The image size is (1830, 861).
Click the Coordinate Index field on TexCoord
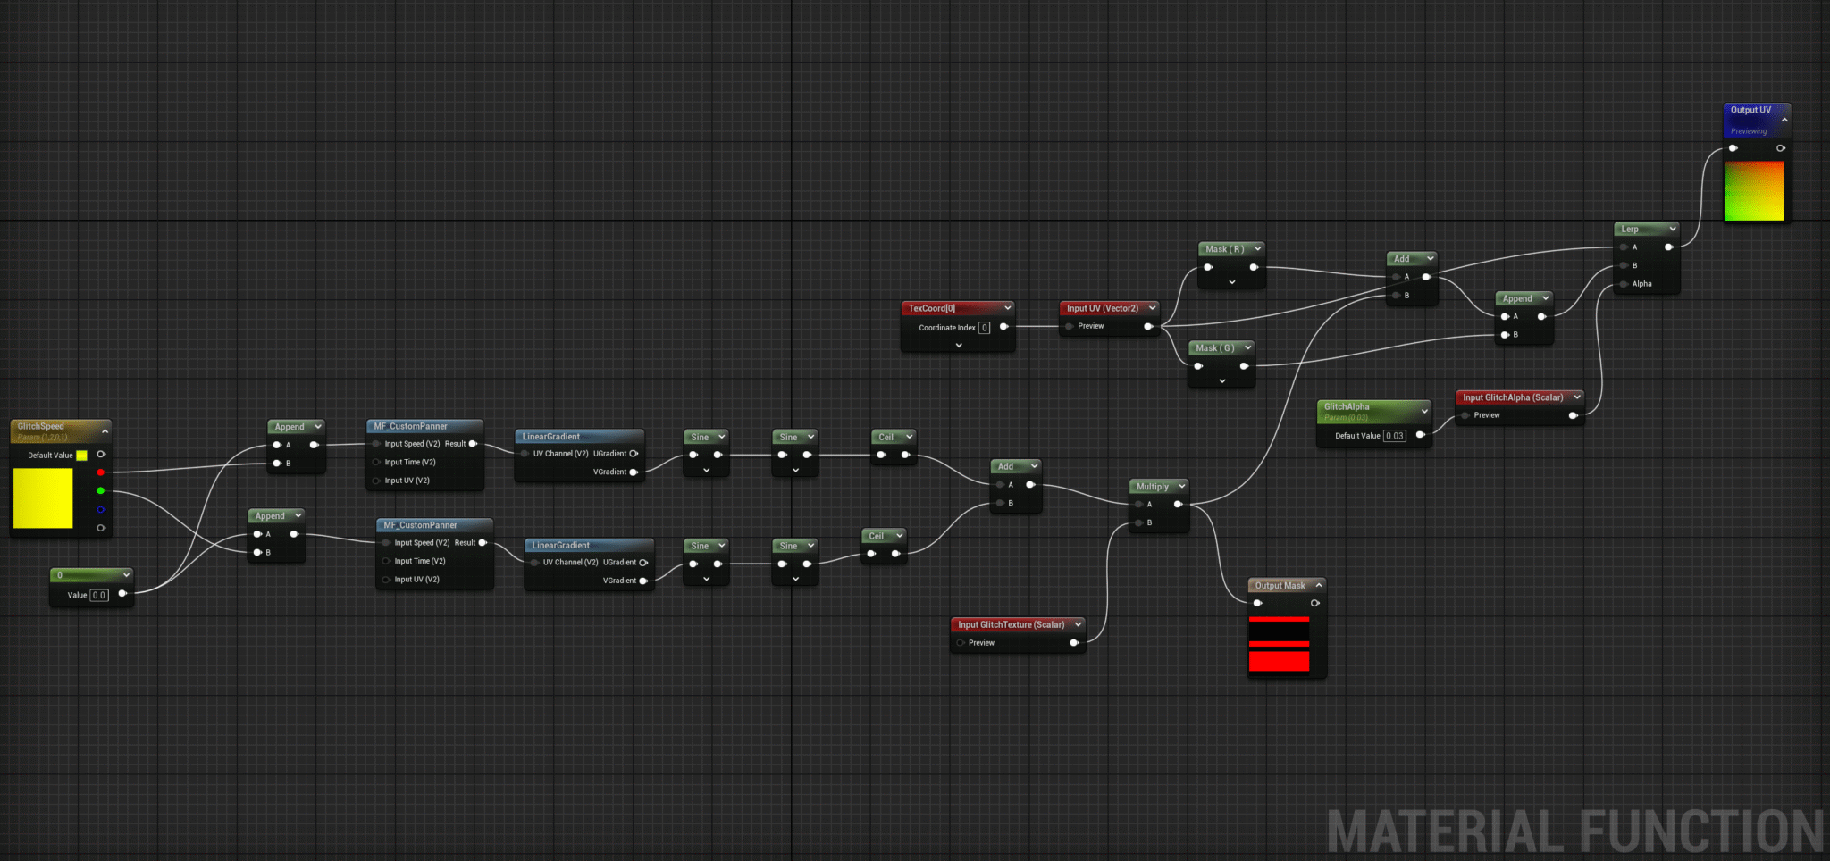coord(984,328)
